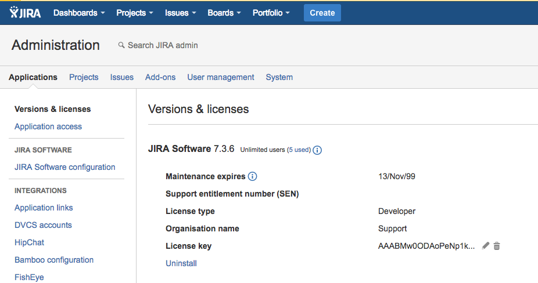The width and height of the screenshot is (538, 283).
Task: Click the Versions & licenses page heading
Action: 198,109
